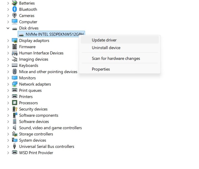Click the Software devices icon
The width and height of the screenshot is (199, 169).
(14, 121)
